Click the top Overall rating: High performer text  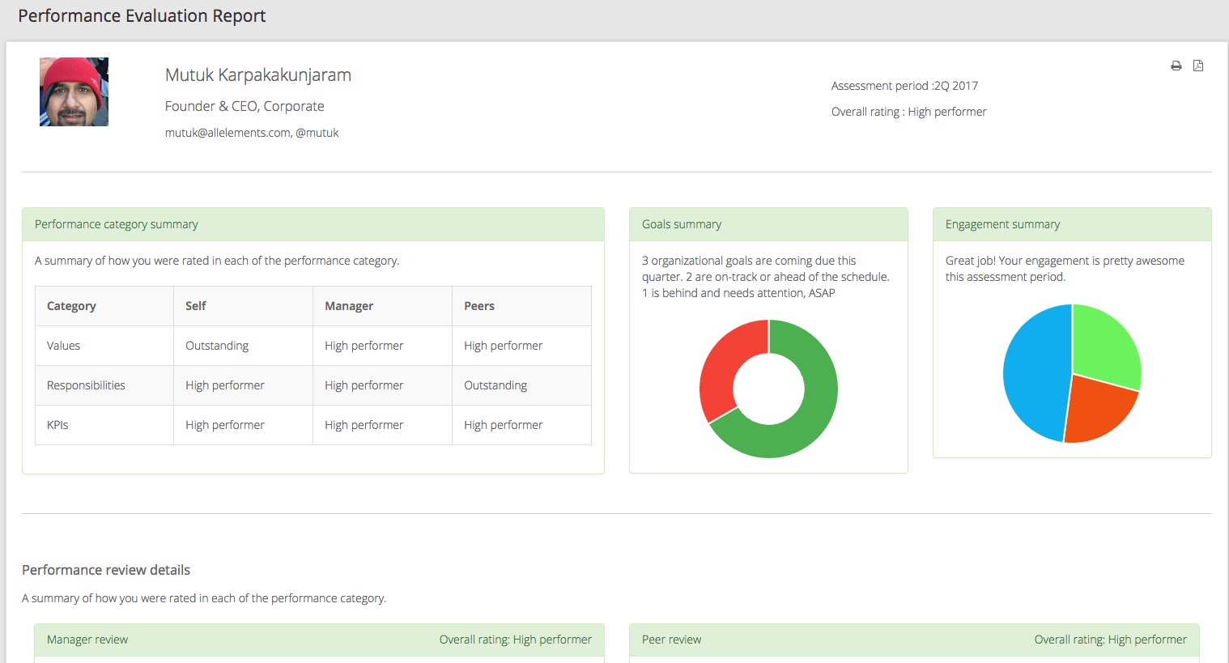[x=908, y=112]
